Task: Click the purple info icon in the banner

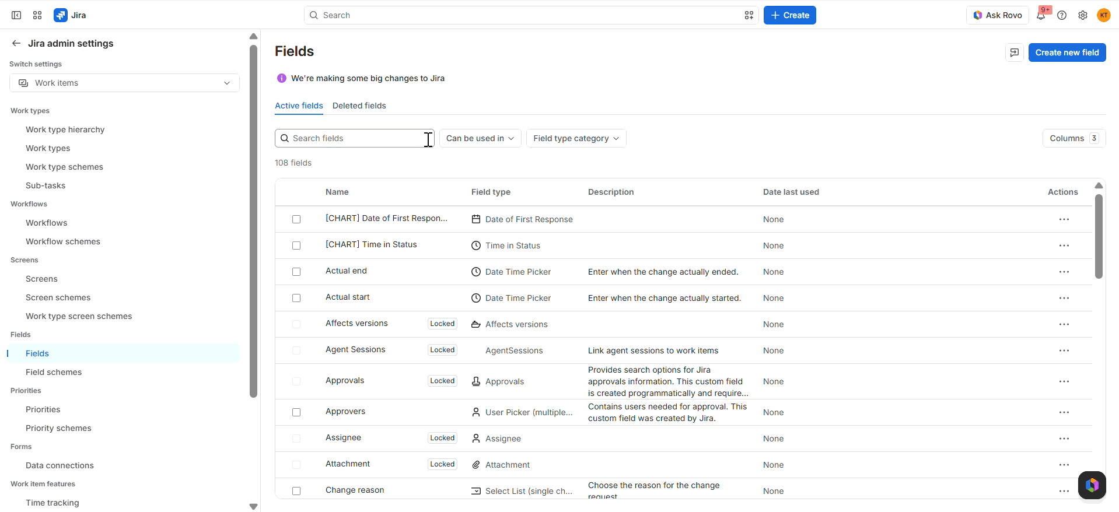Action: click(x=282, y=78)
